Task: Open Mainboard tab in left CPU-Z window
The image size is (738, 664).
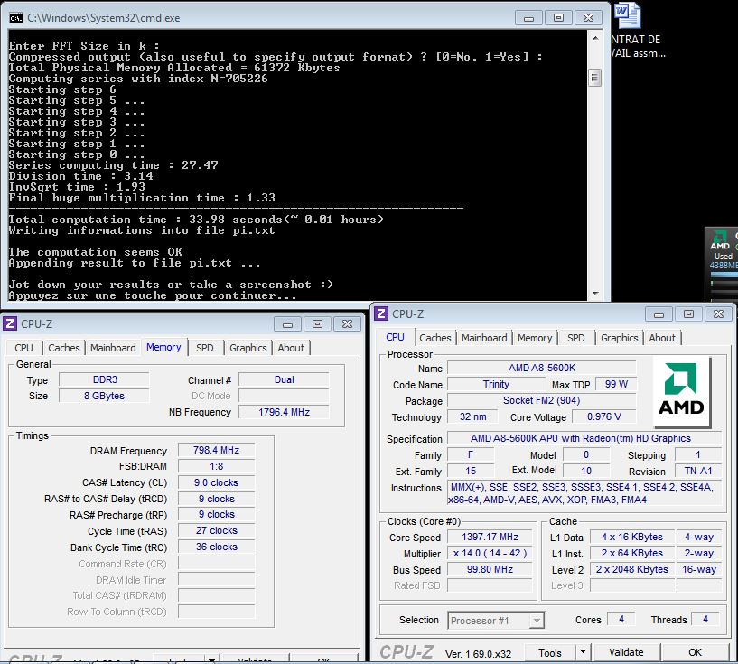Action: (113, 348)
